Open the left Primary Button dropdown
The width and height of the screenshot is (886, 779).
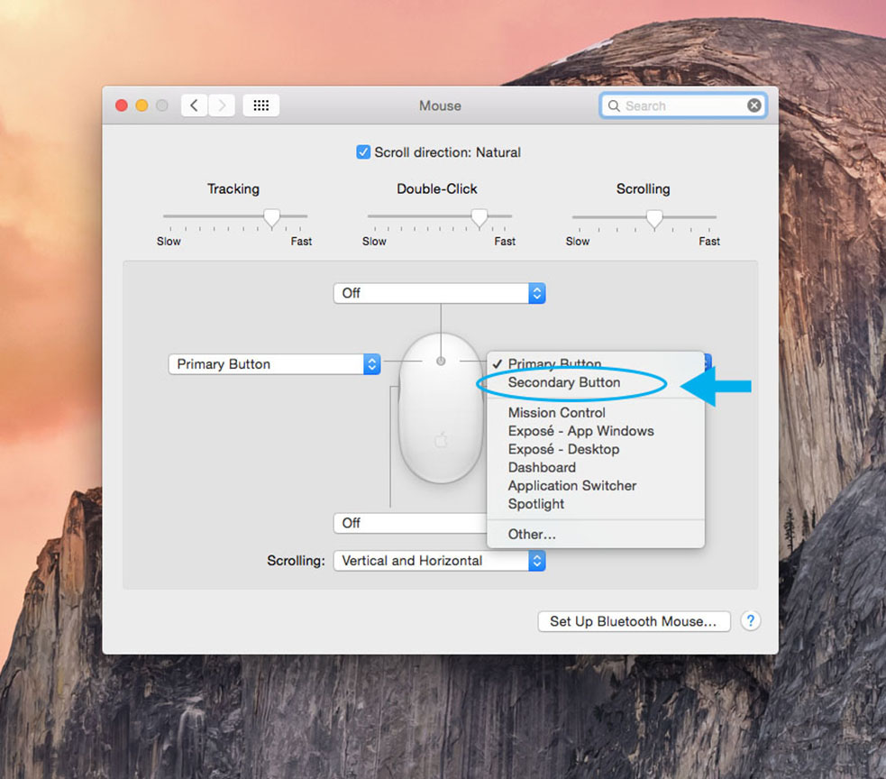274,364
